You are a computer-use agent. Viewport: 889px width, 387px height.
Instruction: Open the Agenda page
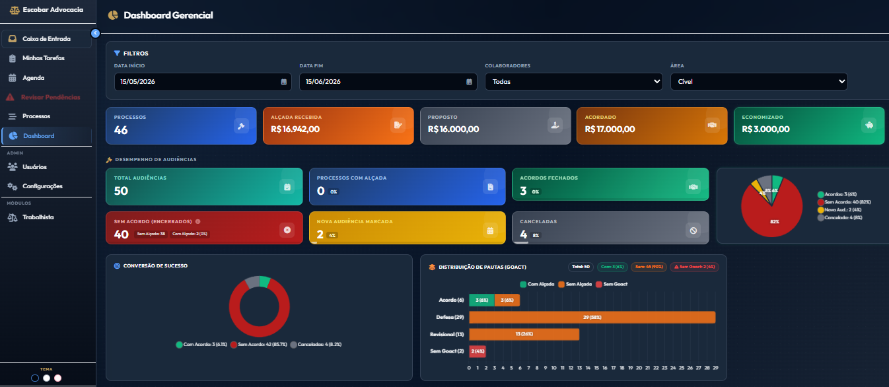pyautogui.click(x=46, y=78)
